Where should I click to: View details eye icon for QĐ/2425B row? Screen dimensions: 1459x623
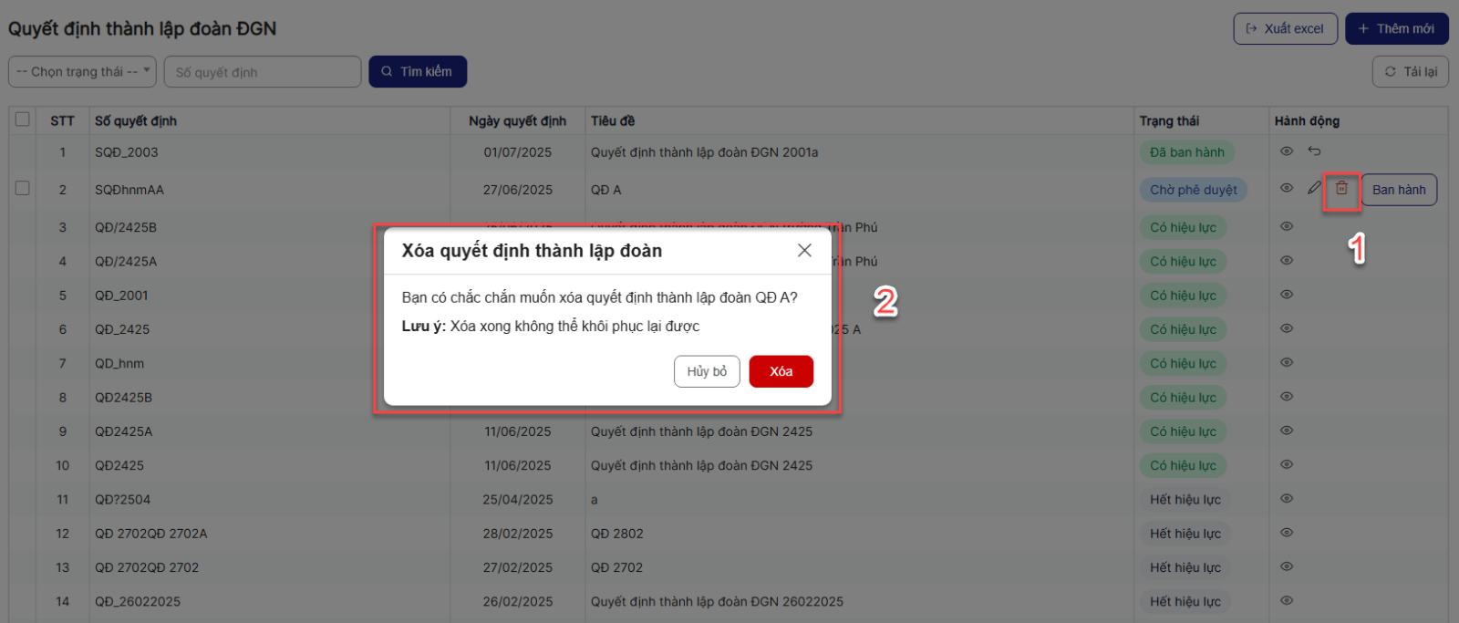(1287, 226)
